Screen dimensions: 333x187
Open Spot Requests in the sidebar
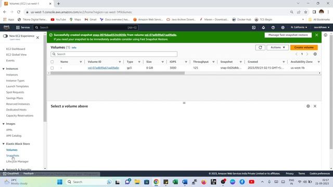(15, 92)
